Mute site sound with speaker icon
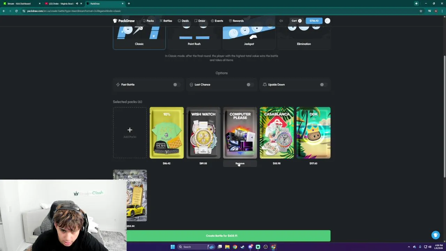Image resolution: width=446 pixels, height=251 pixels. pos(281,21)
